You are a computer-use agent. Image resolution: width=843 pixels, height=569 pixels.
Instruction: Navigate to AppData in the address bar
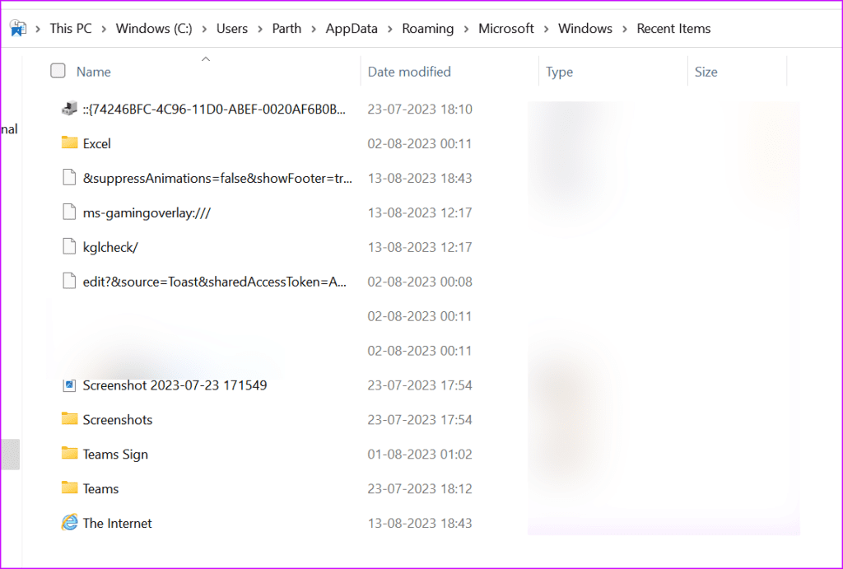tap(352, 28)
